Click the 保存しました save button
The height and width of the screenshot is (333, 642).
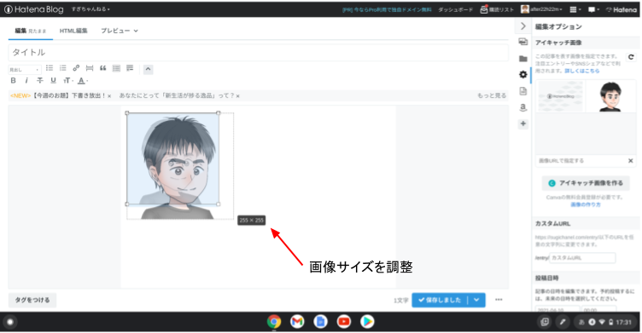(x=440, y=300)
